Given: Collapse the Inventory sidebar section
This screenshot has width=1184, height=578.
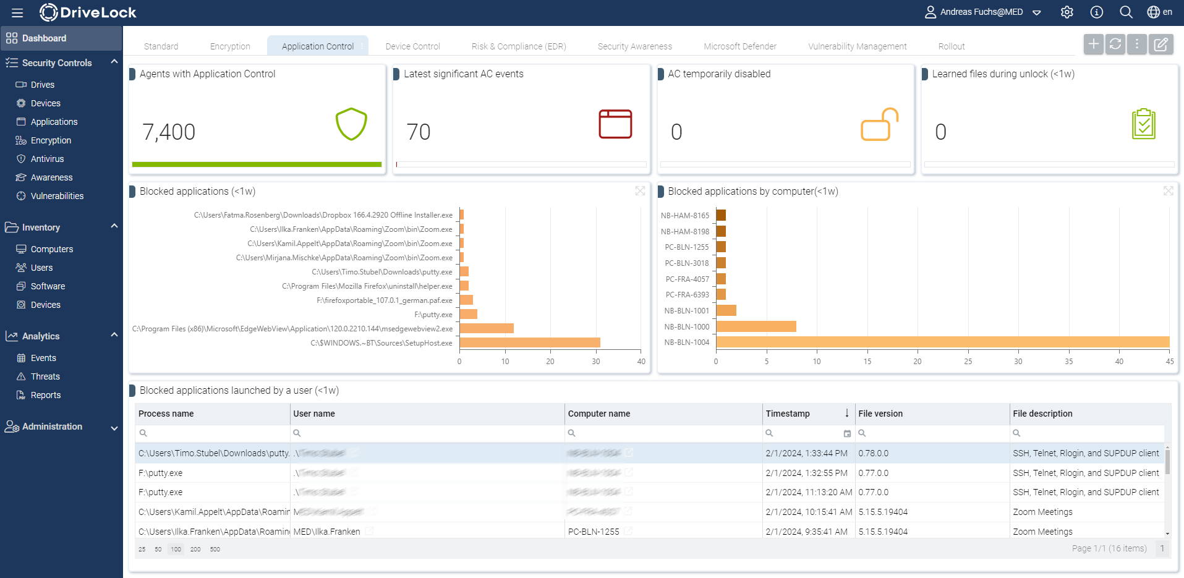Looking at the screenshot, I should point(114,226).
